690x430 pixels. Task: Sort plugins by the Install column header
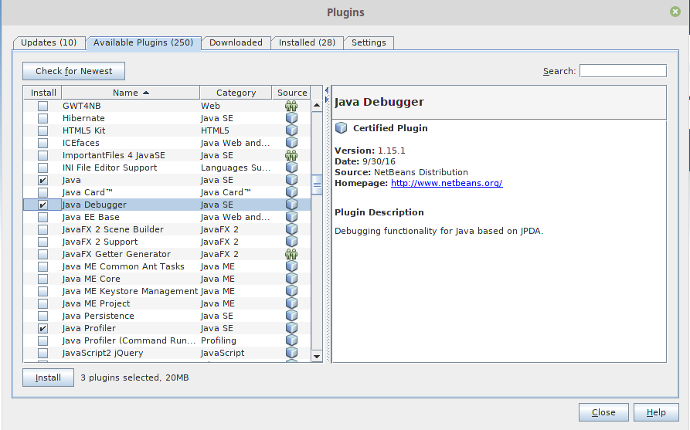click(x=43, y=93)
